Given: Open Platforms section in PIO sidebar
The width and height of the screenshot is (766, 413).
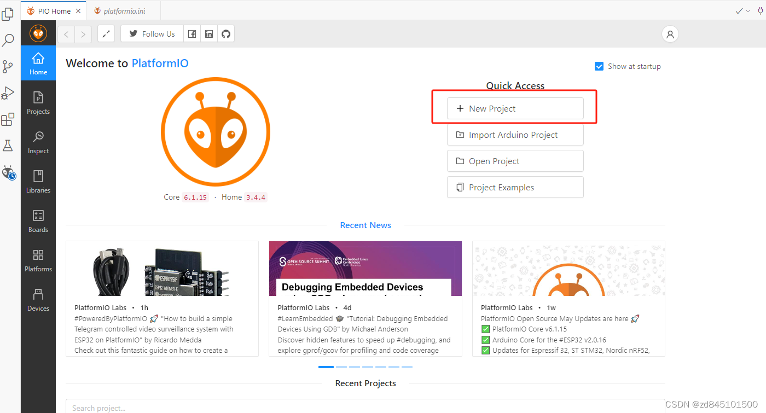Looking at the screenshot, I should (38, 260).
